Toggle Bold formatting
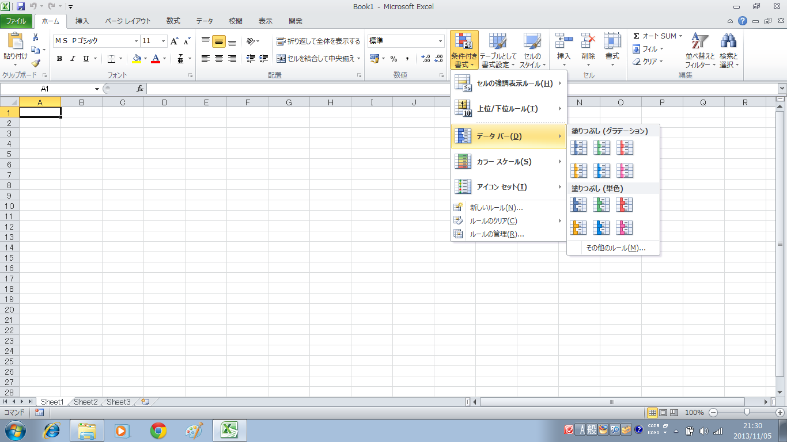This screenshot has width=787, height=442. (59, 59)
